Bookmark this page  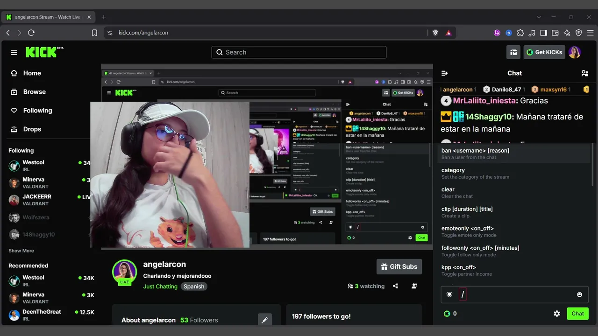click(x=94, y=33)
